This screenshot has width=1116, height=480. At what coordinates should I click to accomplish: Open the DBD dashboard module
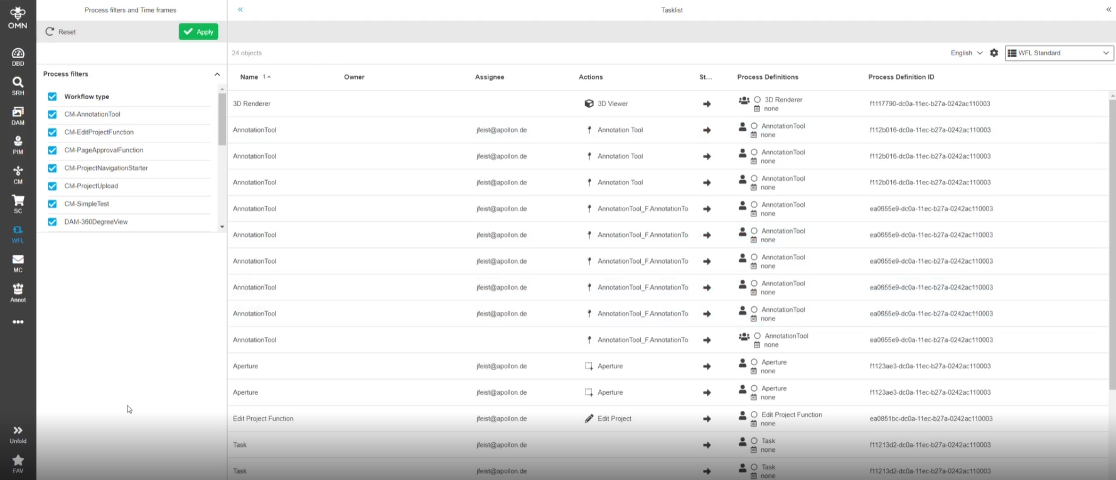click(x=18, y=56)
